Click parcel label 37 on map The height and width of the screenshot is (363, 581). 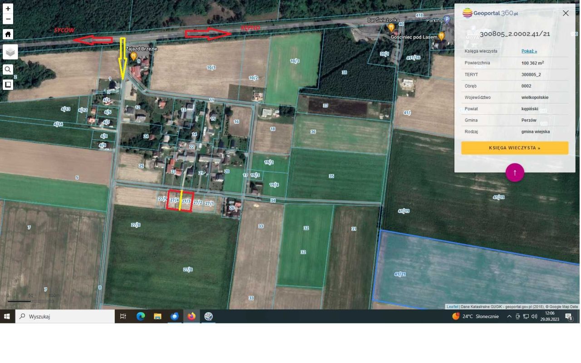[x=325, y=106]
